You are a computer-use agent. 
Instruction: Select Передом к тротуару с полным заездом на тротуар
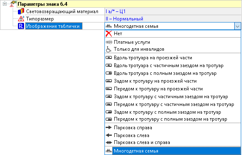173,119
